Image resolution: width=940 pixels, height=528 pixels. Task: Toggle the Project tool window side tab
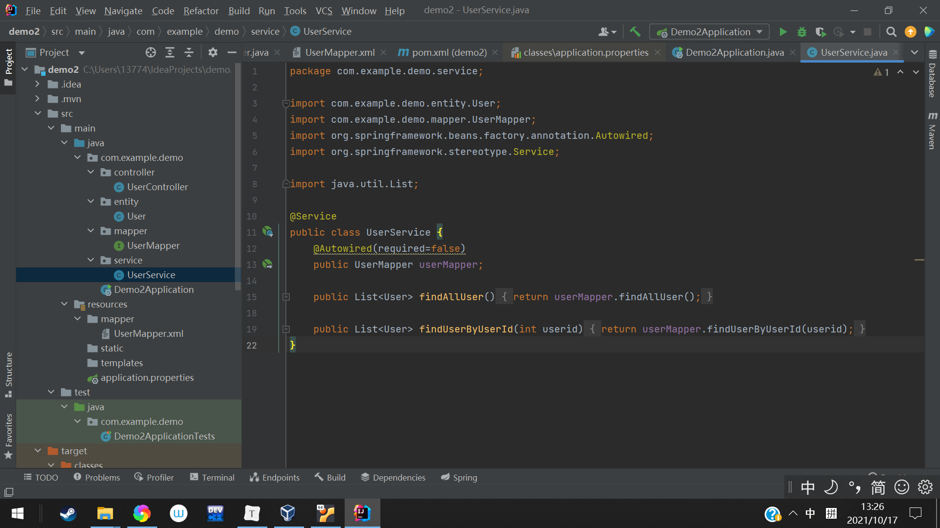point(8,67)
